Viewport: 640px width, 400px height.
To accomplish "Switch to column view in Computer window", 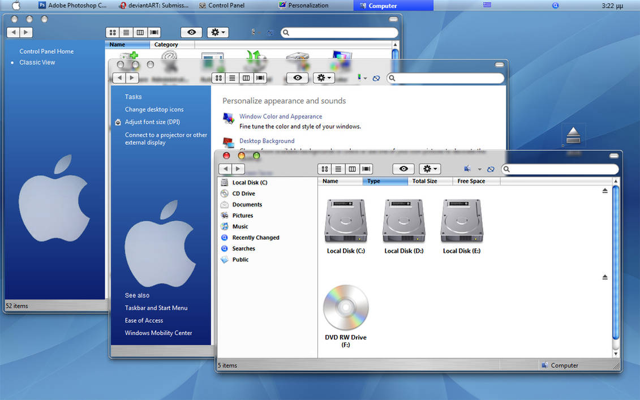I will click(352, 169).
